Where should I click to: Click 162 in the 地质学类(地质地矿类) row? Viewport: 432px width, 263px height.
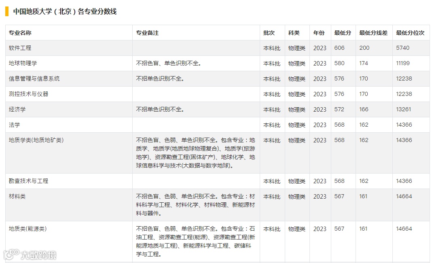[x=364, y=140]
